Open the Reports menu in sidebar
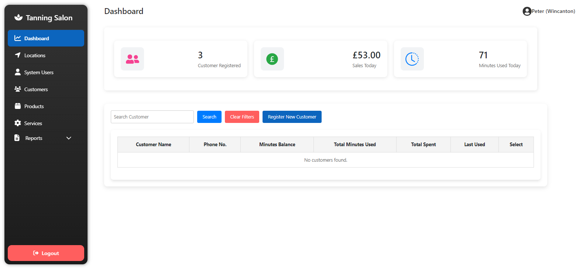 tap(34, 138)
